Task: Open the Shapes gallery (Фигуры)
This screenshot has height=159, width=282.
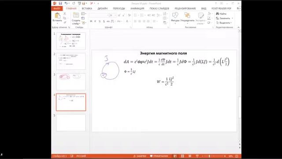Action: [175, 18]
